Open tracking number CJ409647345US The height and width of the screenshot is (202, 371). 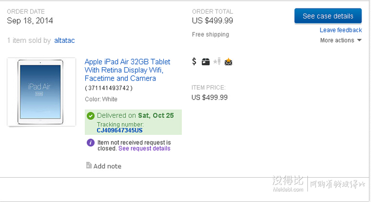120,131
